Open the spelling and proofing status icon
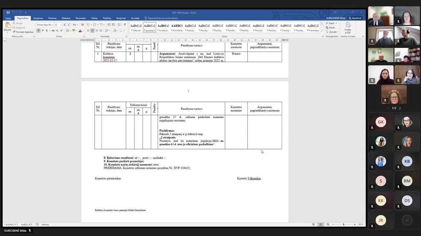Image resolution: width=421 pixels, height=236 pixels. coord(37,225)
